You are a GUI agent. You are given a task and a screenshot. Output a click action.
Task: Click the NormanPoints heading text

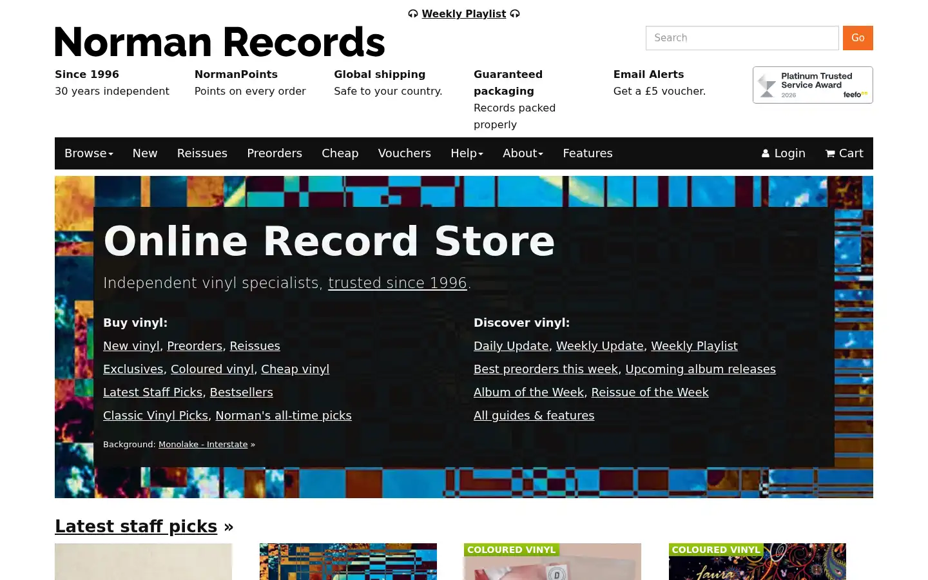[236, 75]
